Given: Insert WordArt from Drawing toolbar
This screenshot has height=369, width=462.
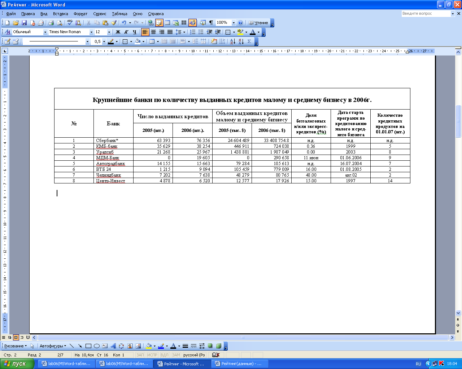Looking at the screenshot, I should point(113,346).
